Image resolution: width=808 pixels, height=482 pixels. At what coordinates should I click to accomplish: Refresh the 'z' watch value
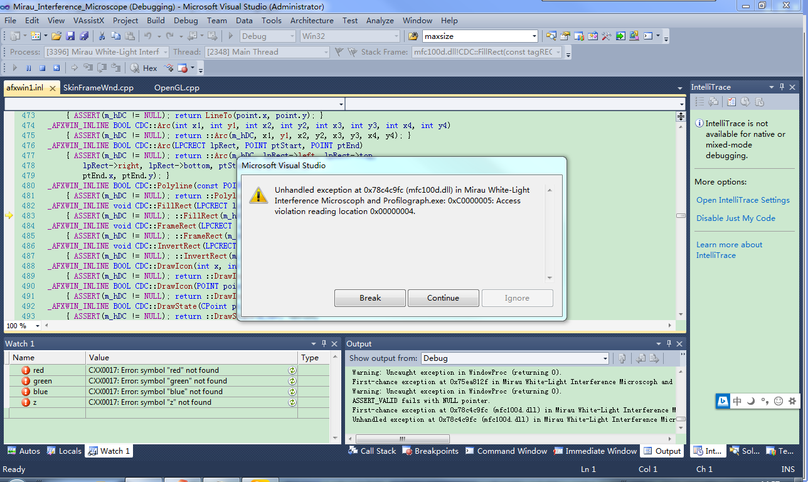point(292,402)
